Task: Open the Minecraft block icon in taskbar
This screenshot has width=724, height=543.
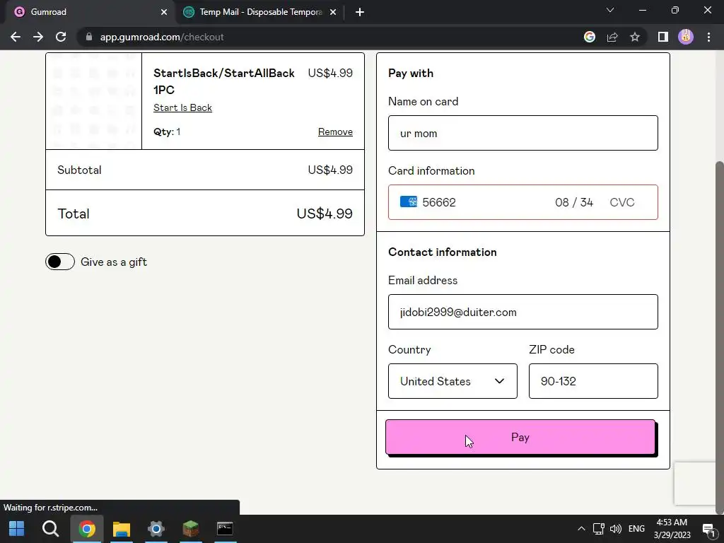Action: click(x=191, y=529)
